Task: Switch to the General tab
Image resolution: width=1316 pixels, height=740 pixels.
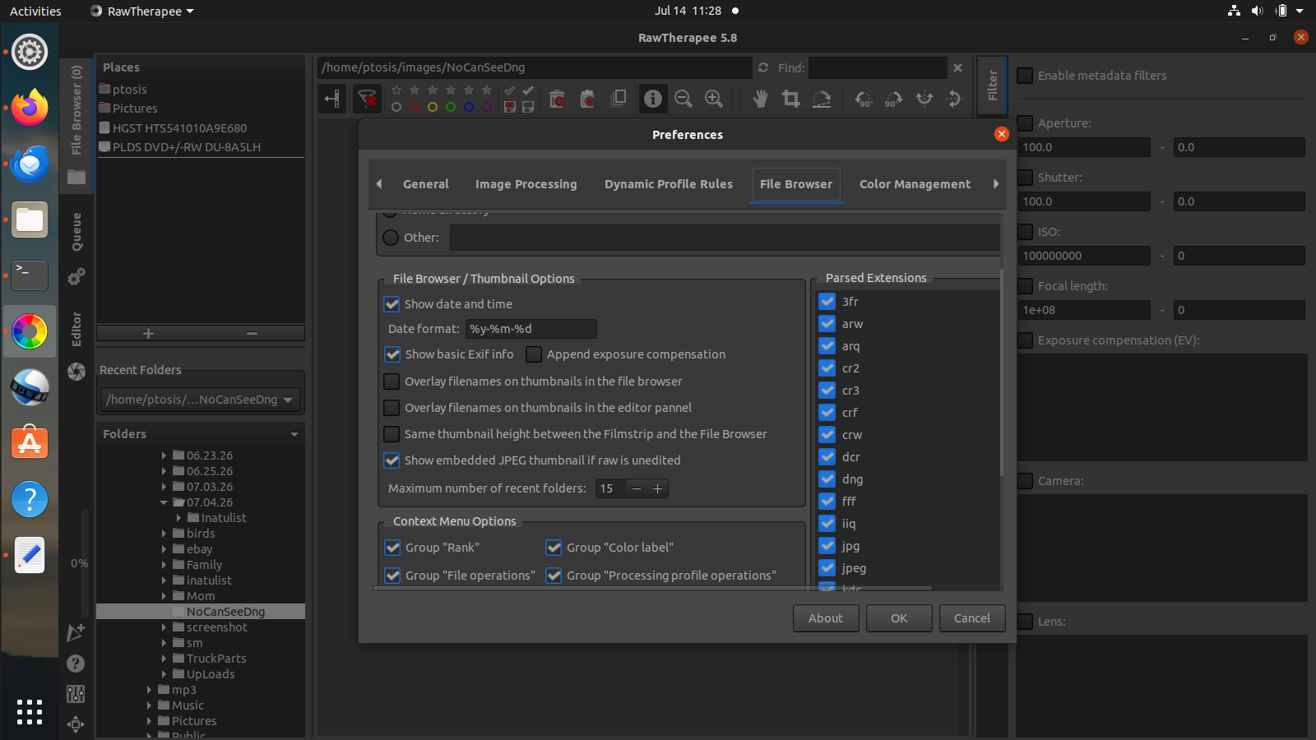Action: pyautogui.click(x=426, y=184)
